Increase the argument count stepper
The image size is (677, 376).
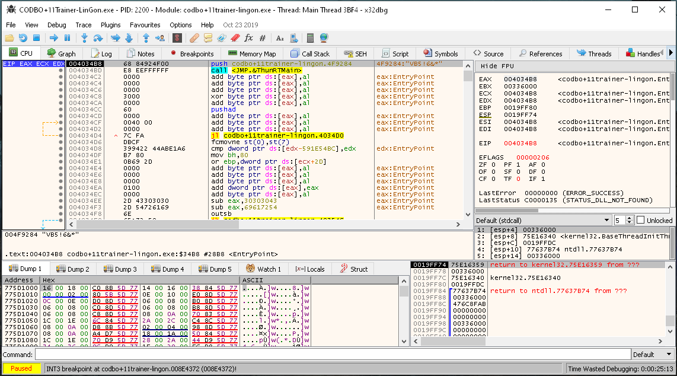tap(630, 218)
